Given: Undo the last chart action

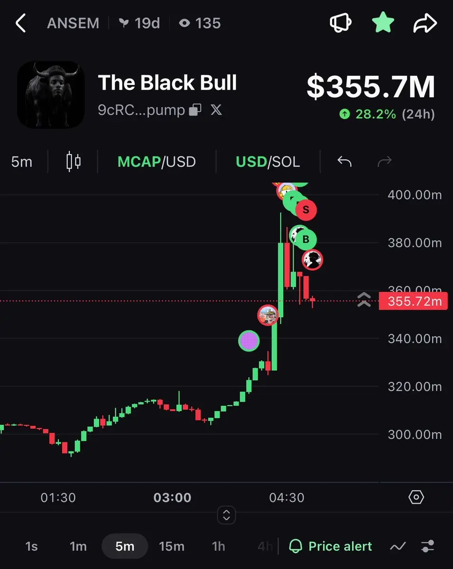Looking at the screenshot, I should 344,162.
